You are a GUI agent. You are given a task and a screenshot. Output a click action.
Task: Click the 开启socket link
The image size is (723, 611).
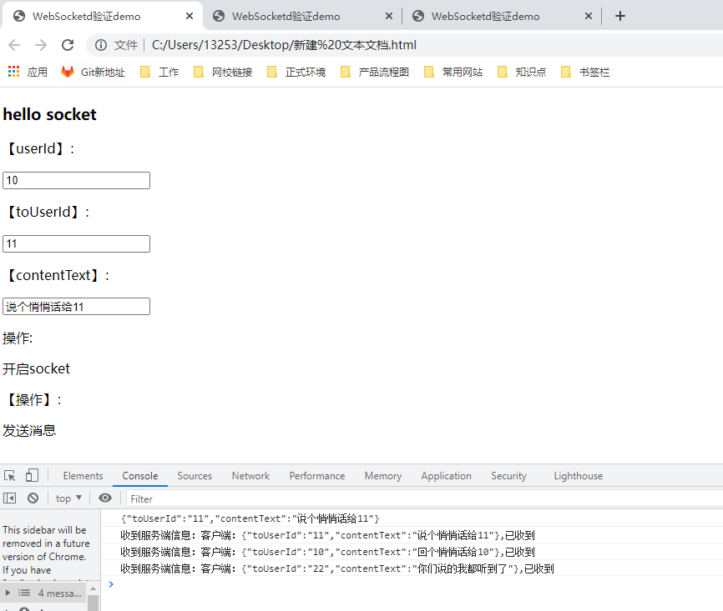click(36, 368)
